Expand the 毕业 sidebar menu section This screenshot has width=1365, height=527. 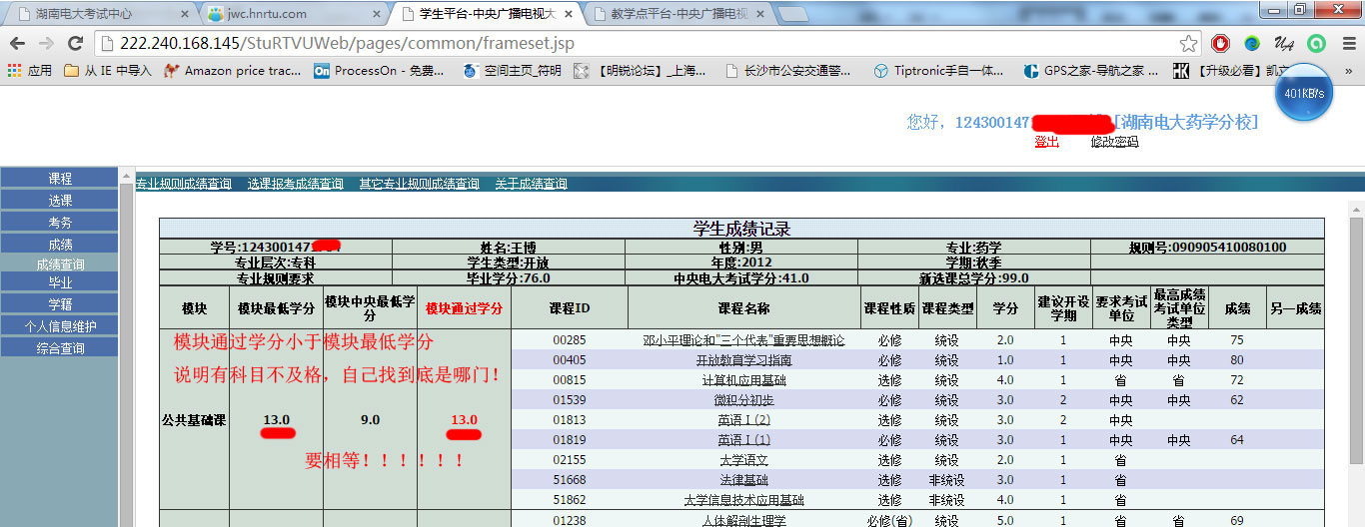coord(60,282)
